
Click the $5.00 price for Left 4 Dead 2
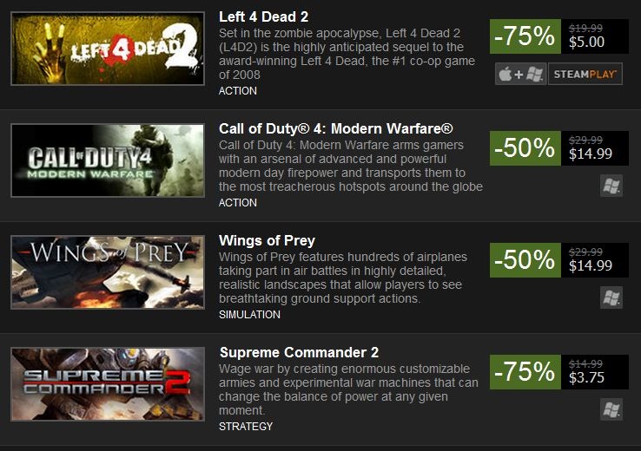point(586,42)
